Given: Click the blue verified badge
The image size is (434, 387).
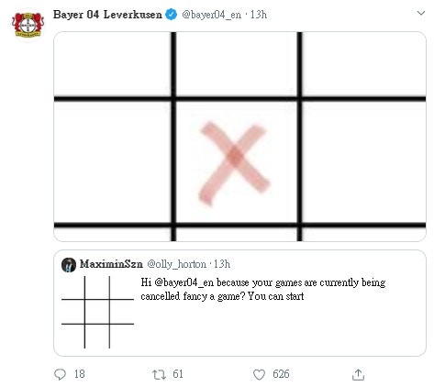Looking at the screenshot, I should click(172, 15).
